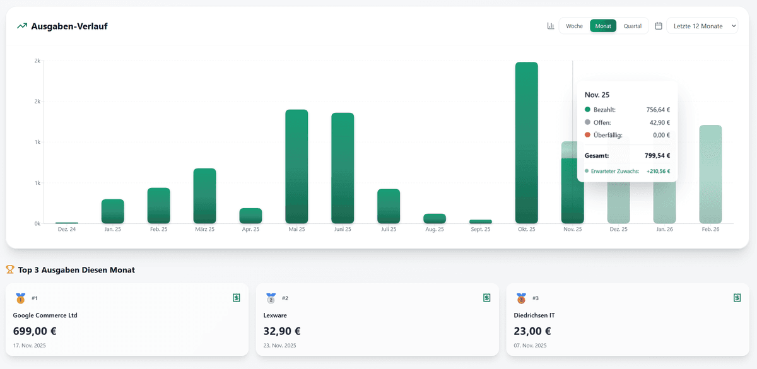This screenshot has width=757, height=369.
Task: Switch to the Quartal tab
Action: 633,26
